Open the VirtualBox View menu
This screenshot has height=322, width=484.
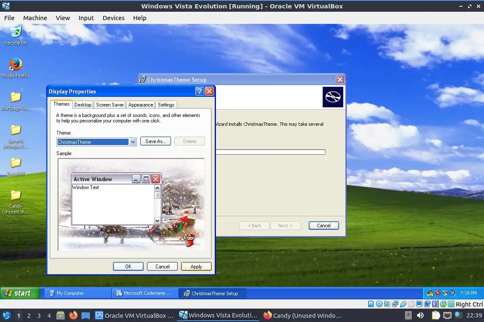tap(63, 18)
